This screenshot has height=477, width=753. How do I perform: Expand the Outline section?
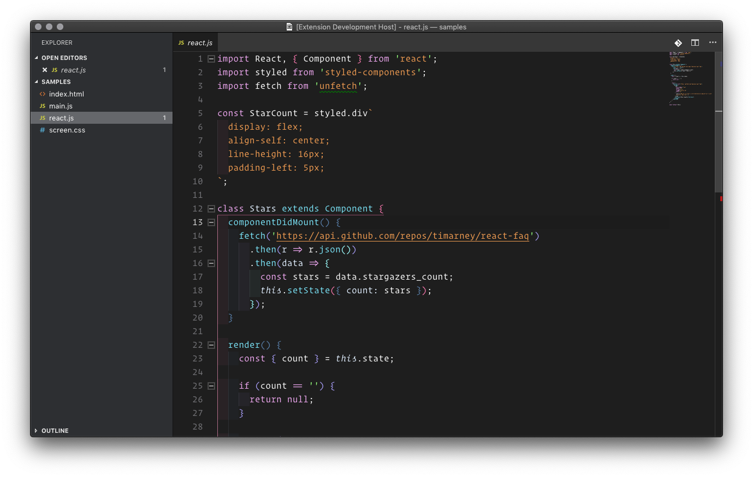point(37,431)
